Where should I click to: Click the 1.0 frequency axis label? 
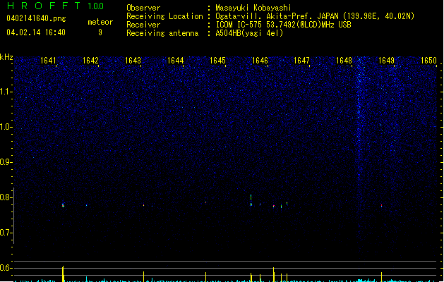click(6, 127)
